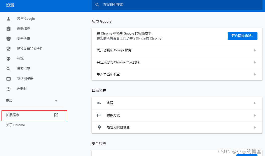Go to 隐私设置和安全性 in the sidebar

(30, 49)
